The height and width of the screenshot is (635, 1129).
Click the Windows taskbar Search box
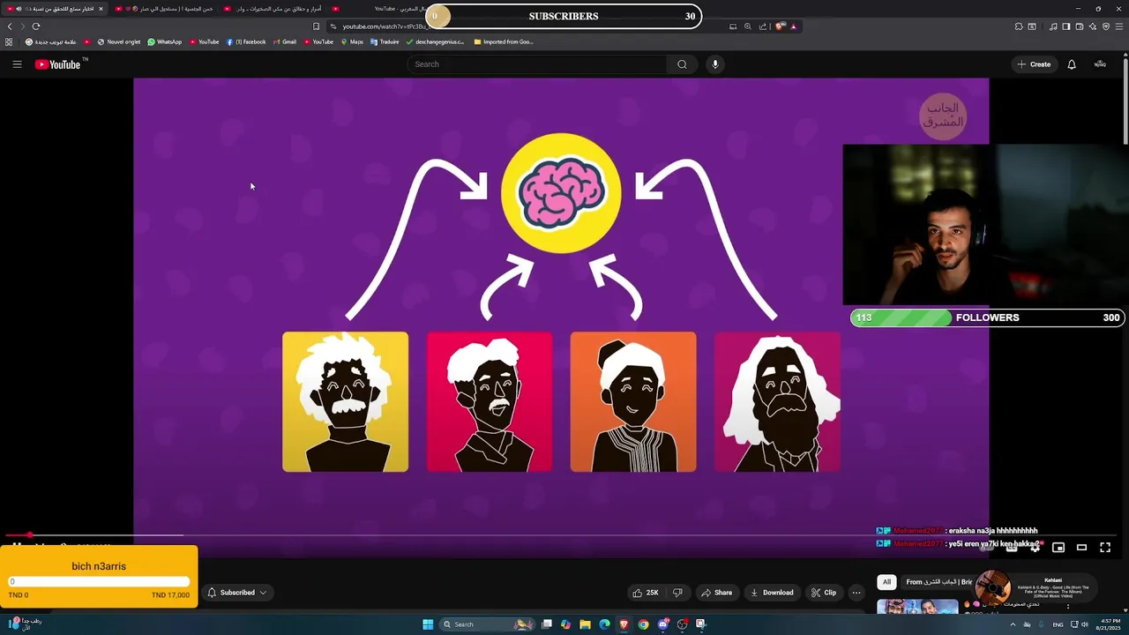(x=487, y=624)
